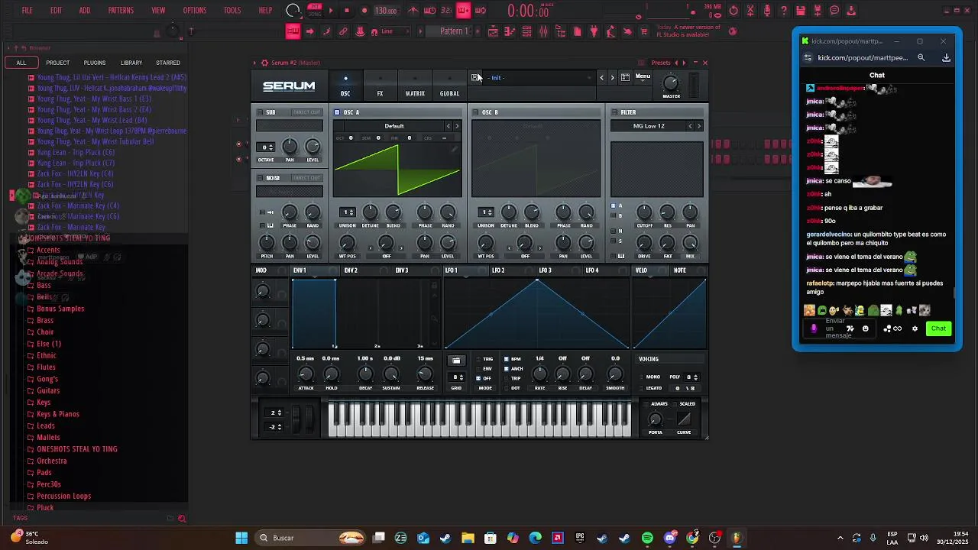Click the Windows Start button

tap(241, 538)
